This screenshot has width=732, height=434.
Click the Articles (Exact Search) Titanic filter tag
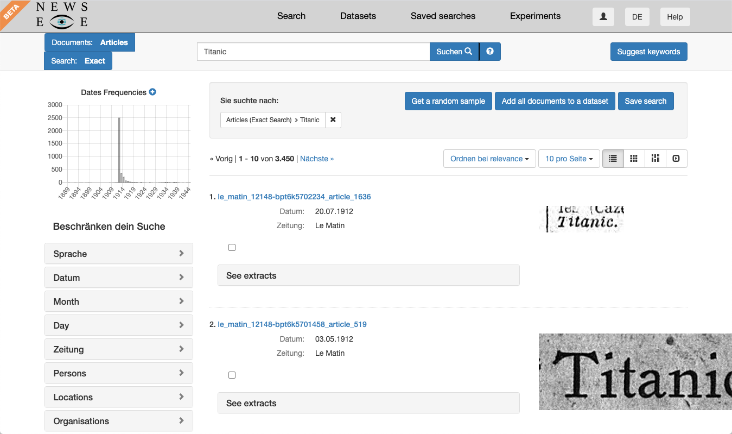click(x=273, y=120)
